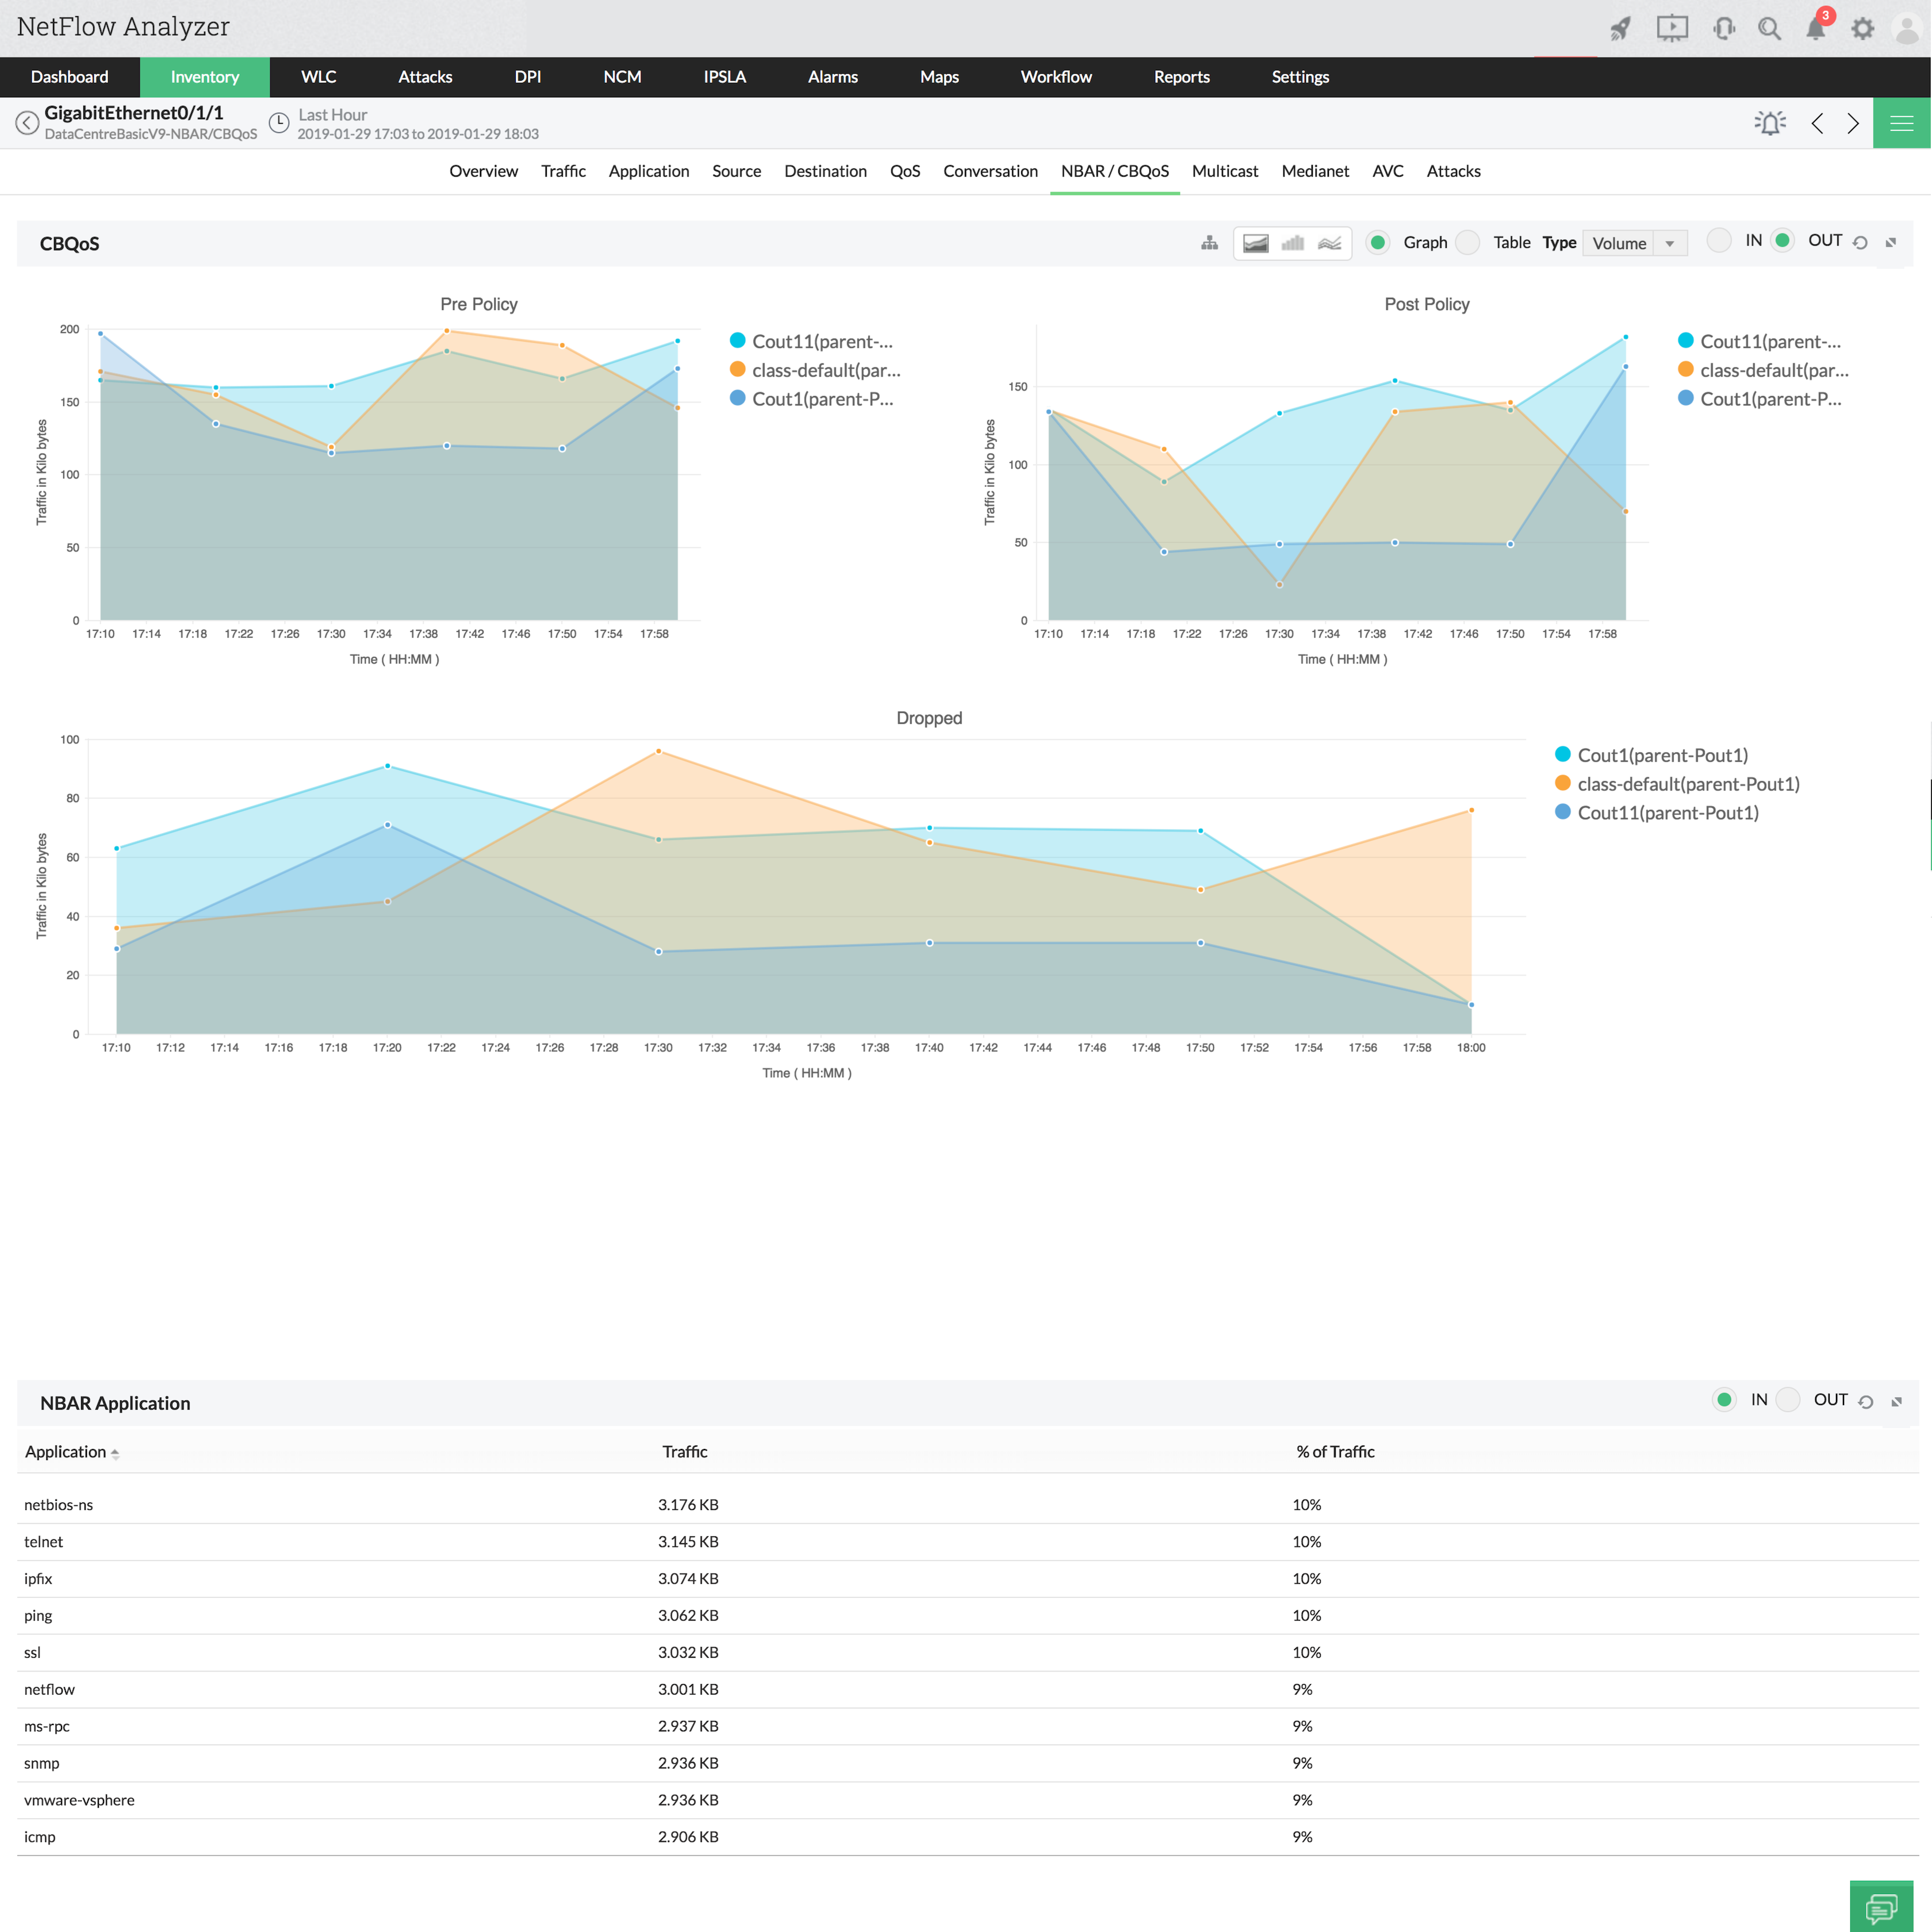Viewport: 1932px width, 1932px height.
Task: Click the rocket quick-start icon
Action: point(1620,28)
